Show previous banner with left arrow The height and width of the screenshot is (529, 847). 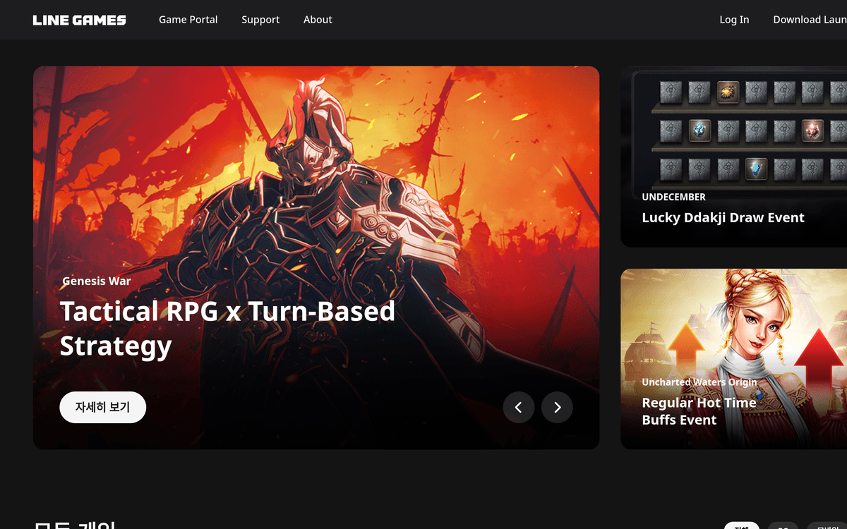519,407
